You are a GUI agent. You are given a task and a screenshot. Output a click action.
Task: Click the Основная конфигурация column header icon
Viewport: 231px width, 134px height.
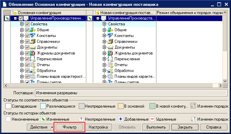(14, 13)
